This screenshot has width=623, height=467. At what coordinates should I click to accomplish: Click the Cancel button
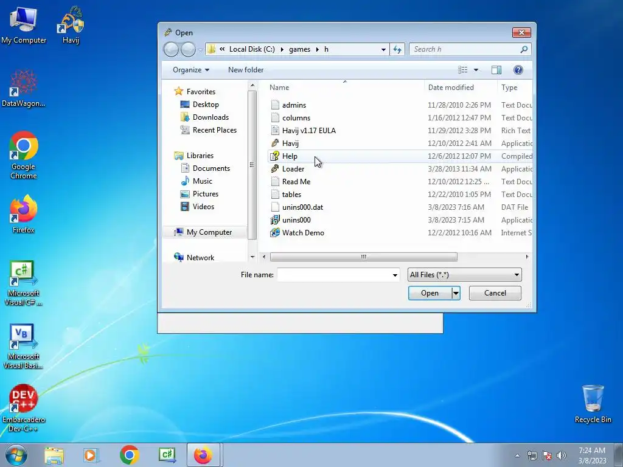coord(495,293)
